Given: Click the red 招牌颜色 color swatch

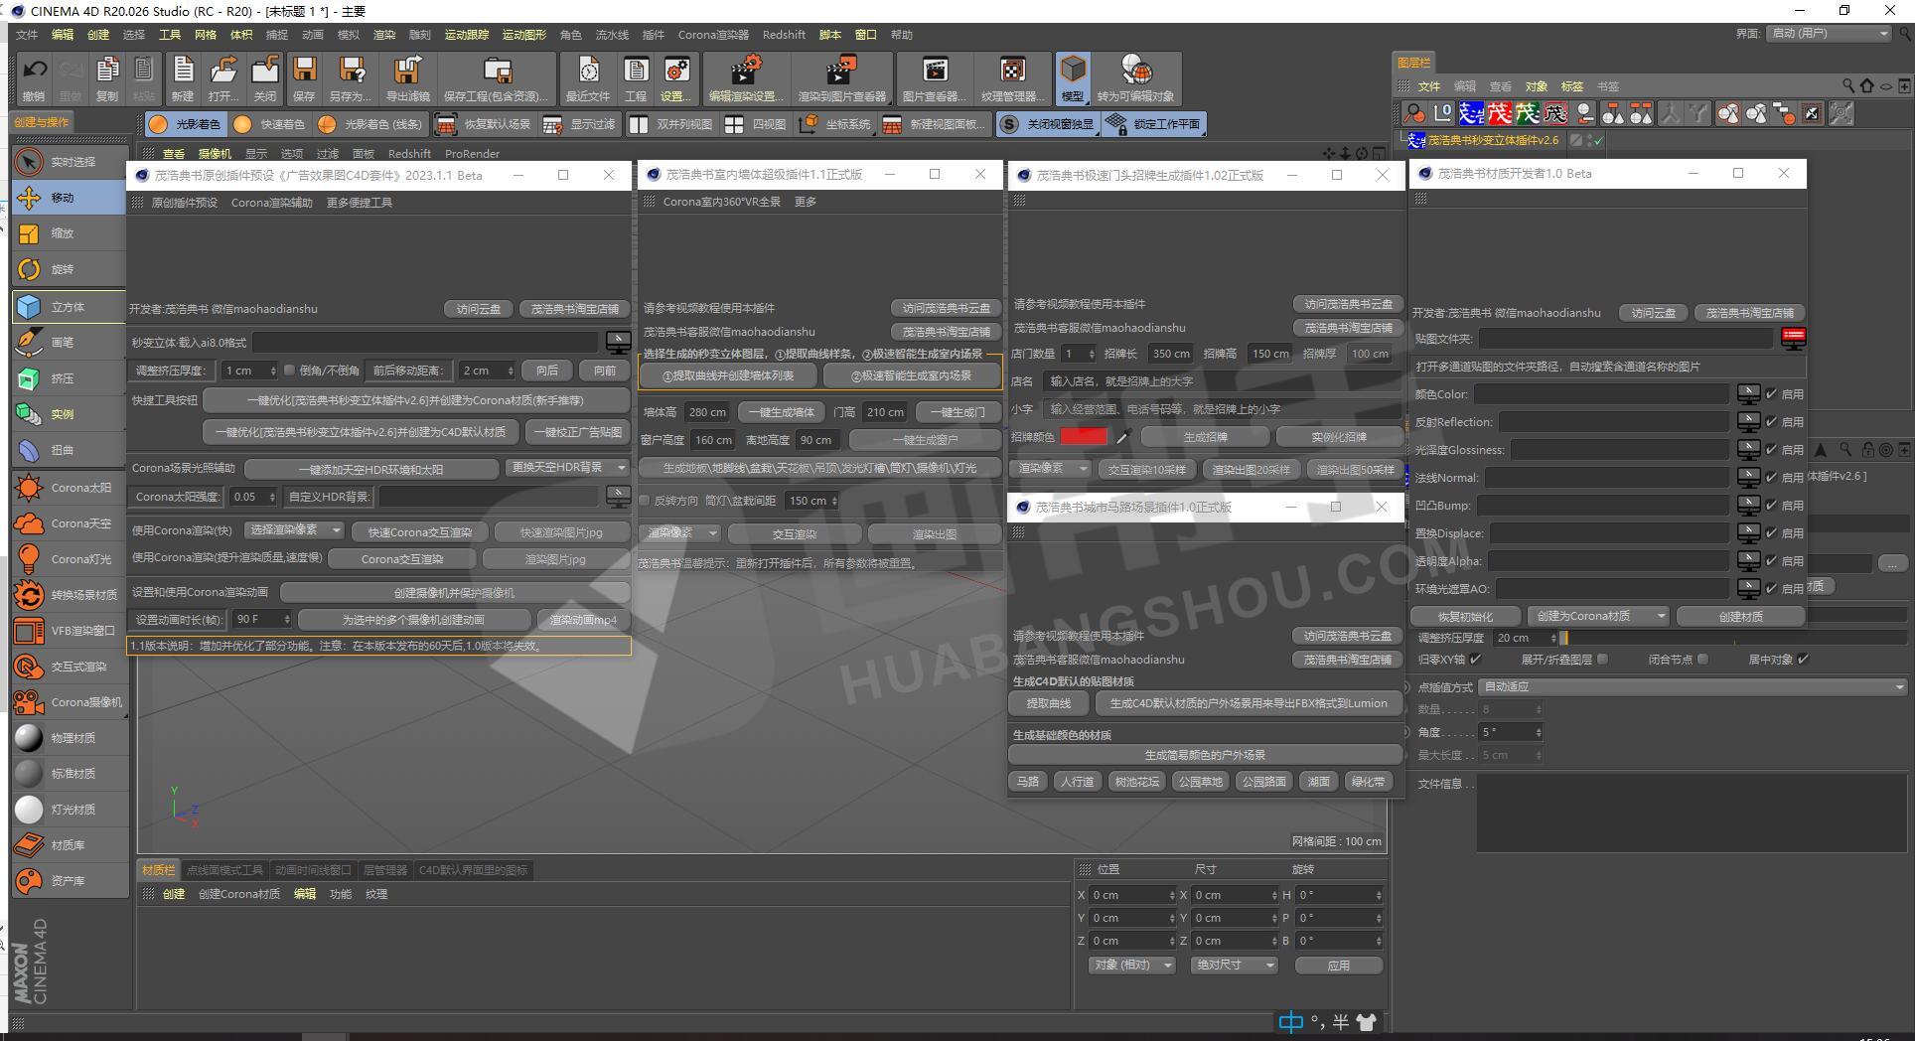Looking at the screenshot, I should click(x=1084, y=436).
